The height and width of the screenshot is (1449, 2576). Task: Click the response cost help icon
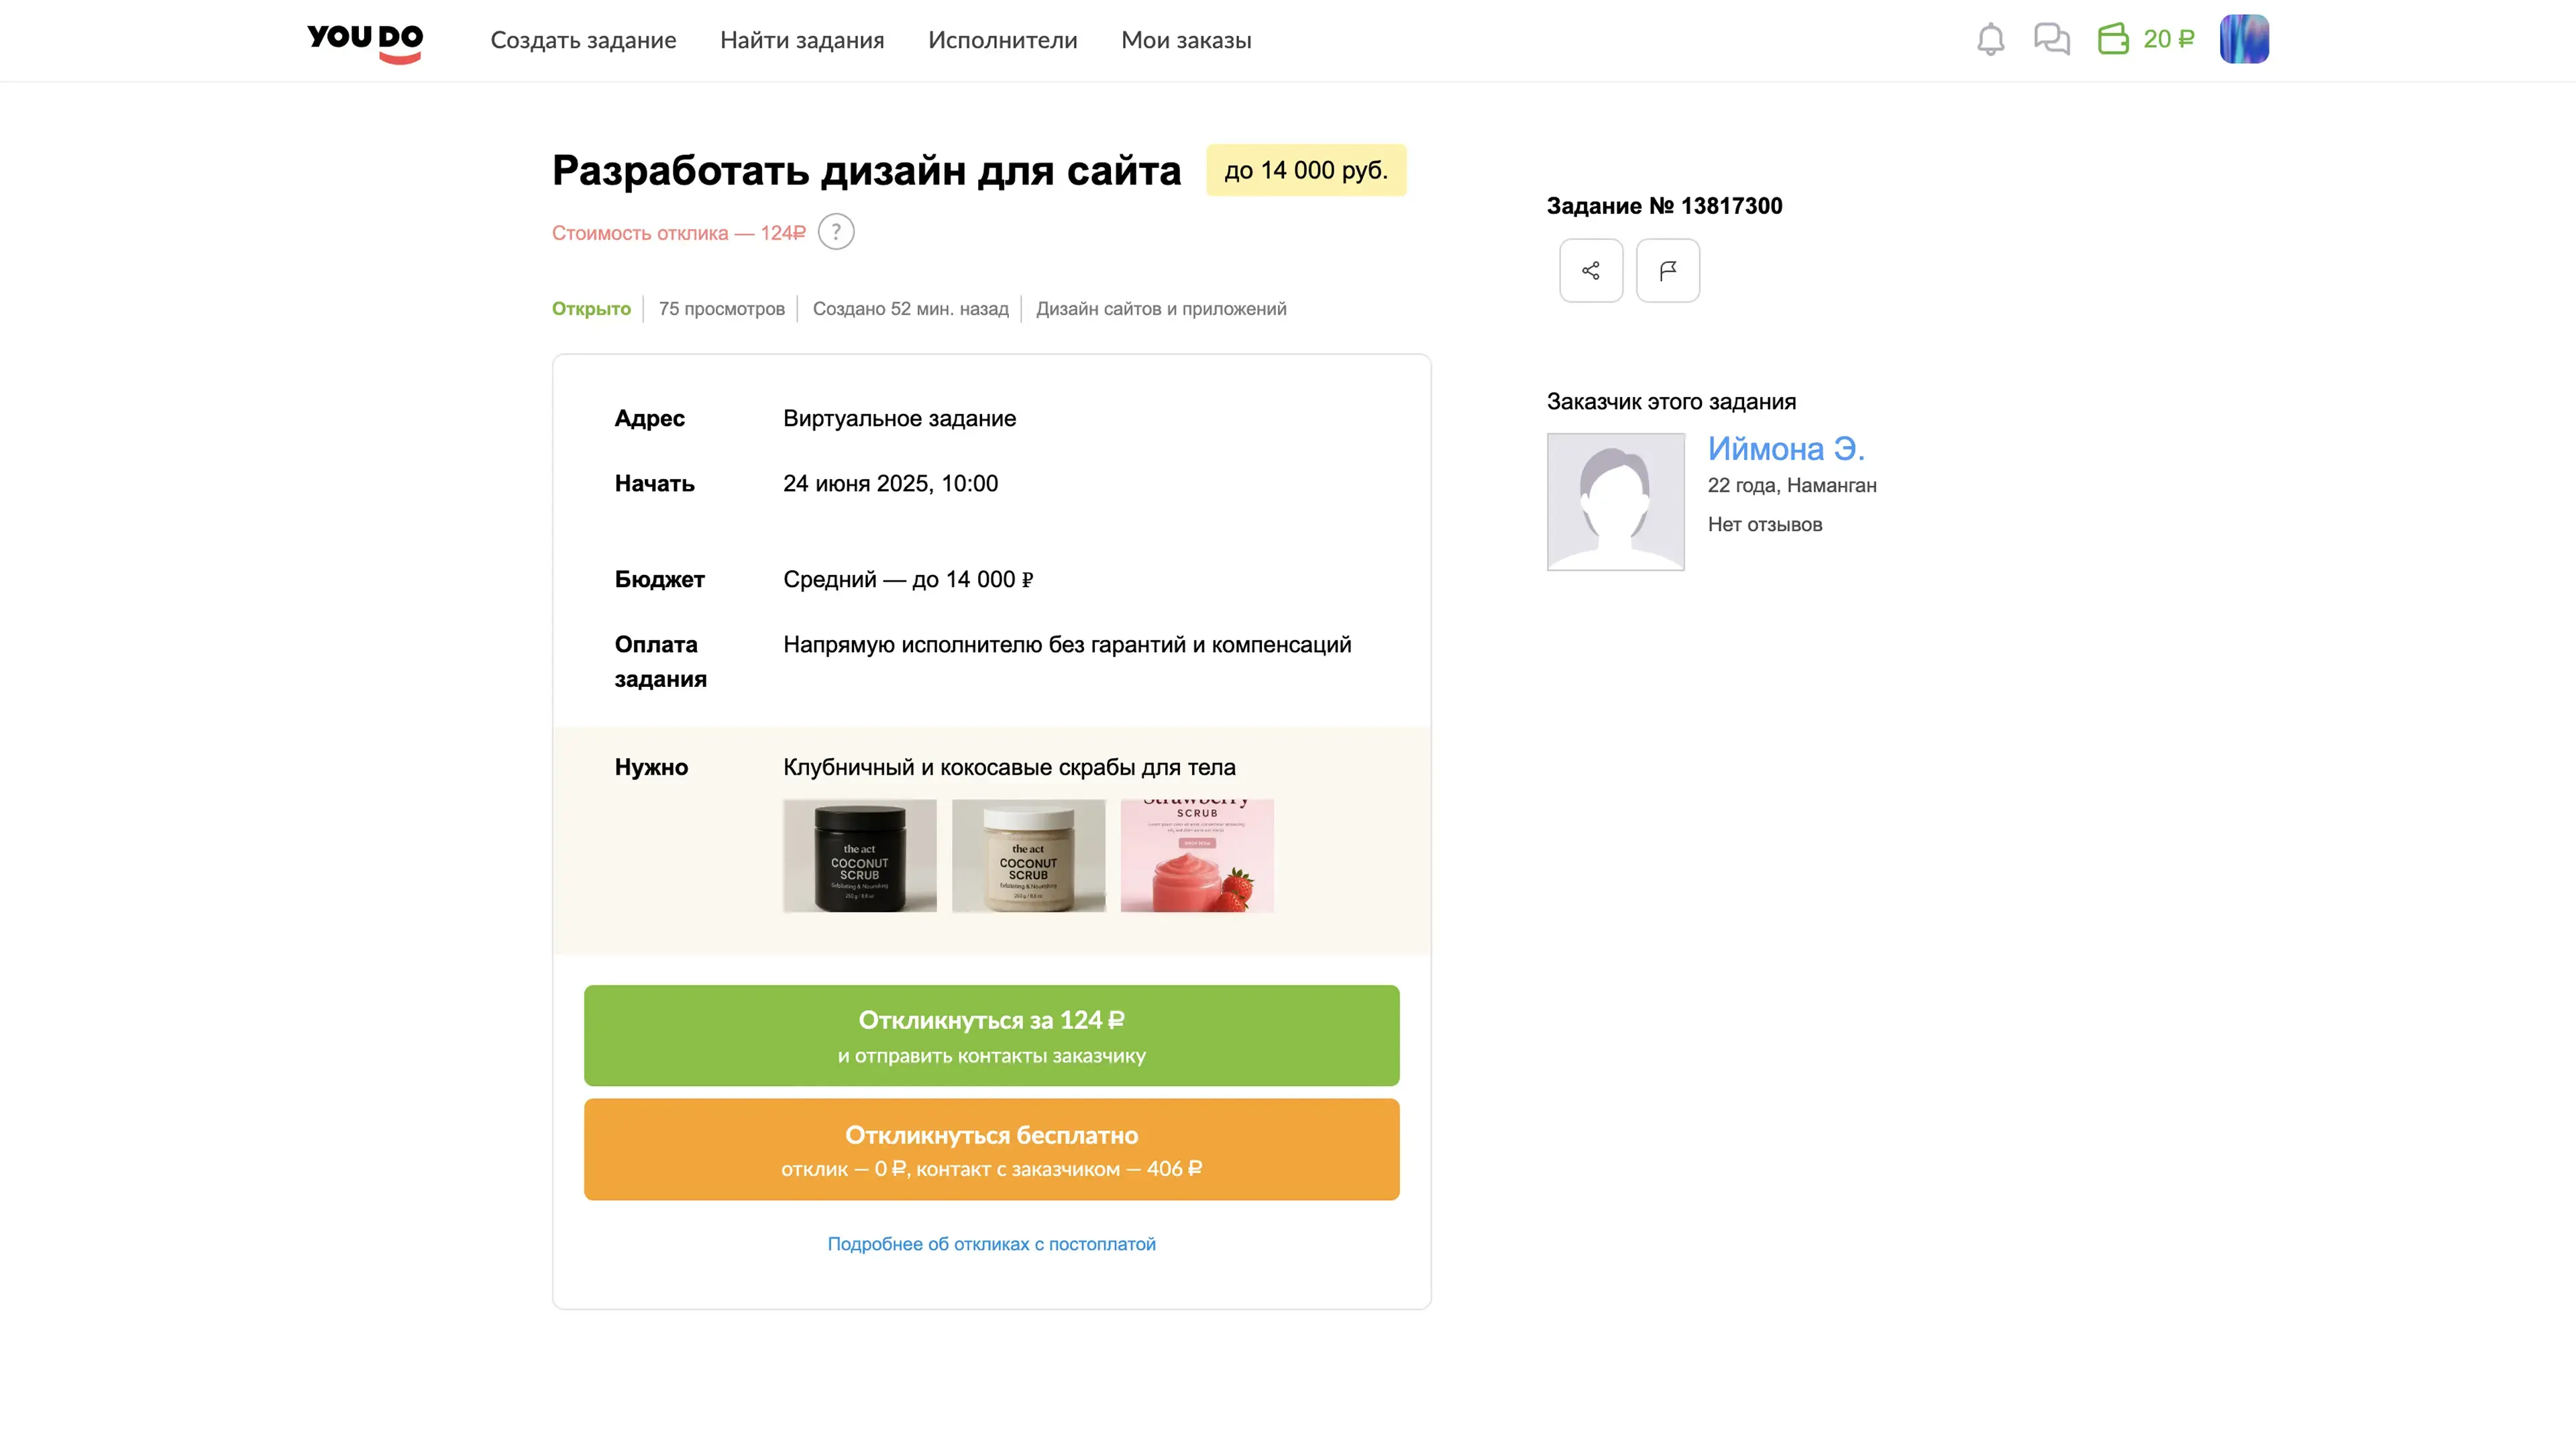tap(836, 232)
